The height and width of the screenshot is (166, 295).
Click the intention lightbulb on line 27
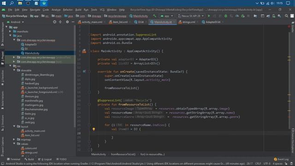[94, 129]
